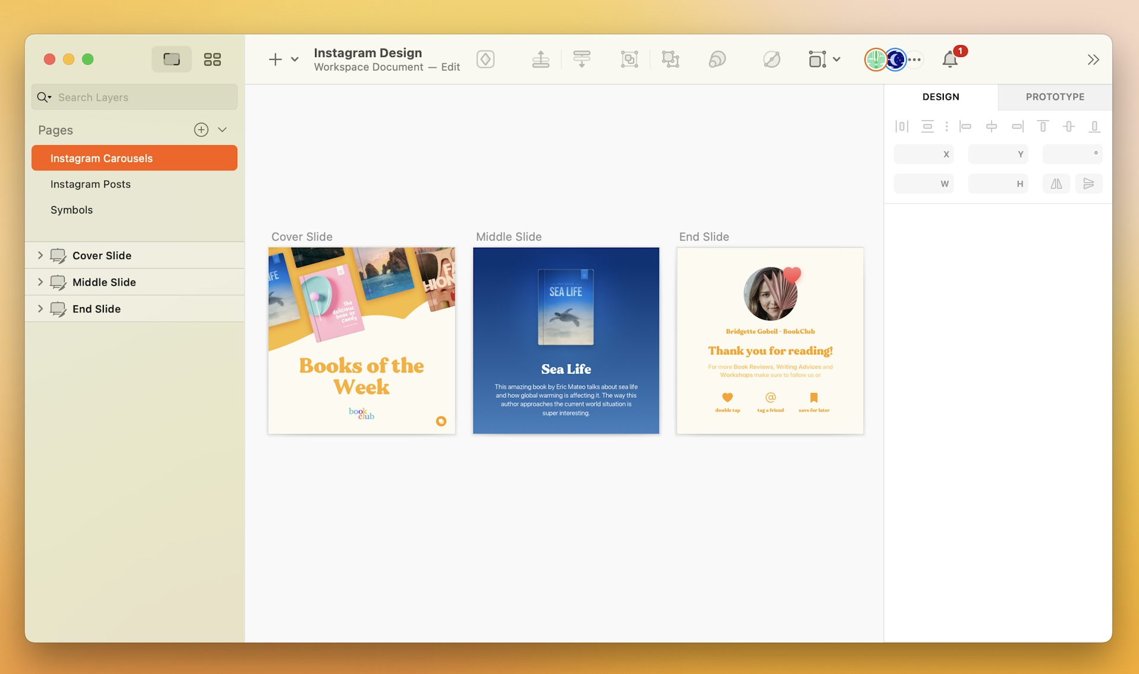
Task: Open the search options magnifier in Search Layers
Action: [x=44, y=97]
